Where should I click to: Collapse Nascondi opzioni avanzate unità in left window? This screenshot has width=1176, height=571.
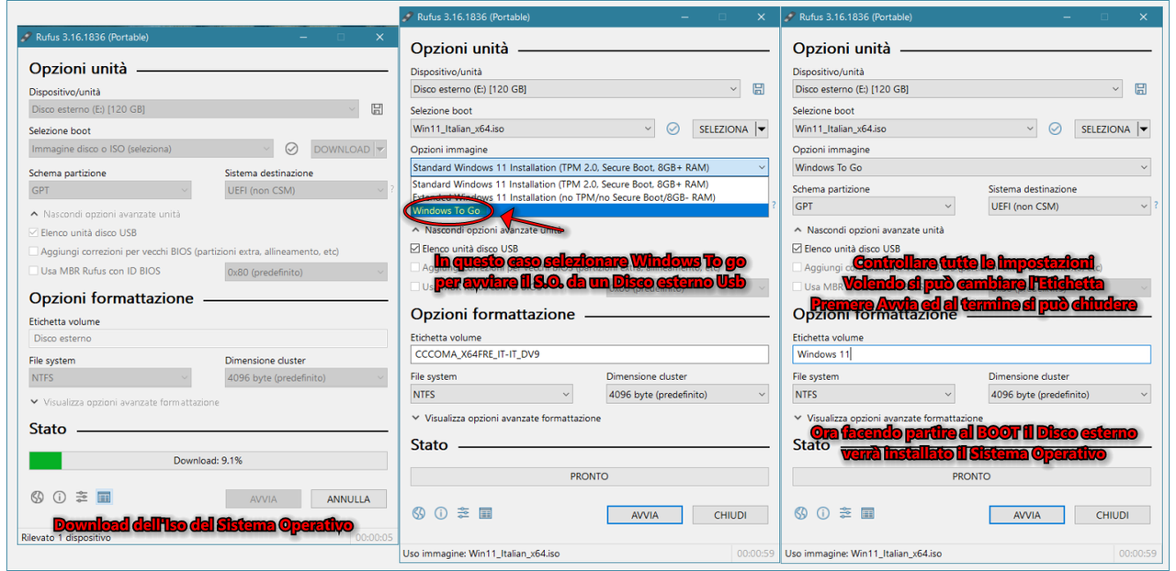tap(105, 214)
